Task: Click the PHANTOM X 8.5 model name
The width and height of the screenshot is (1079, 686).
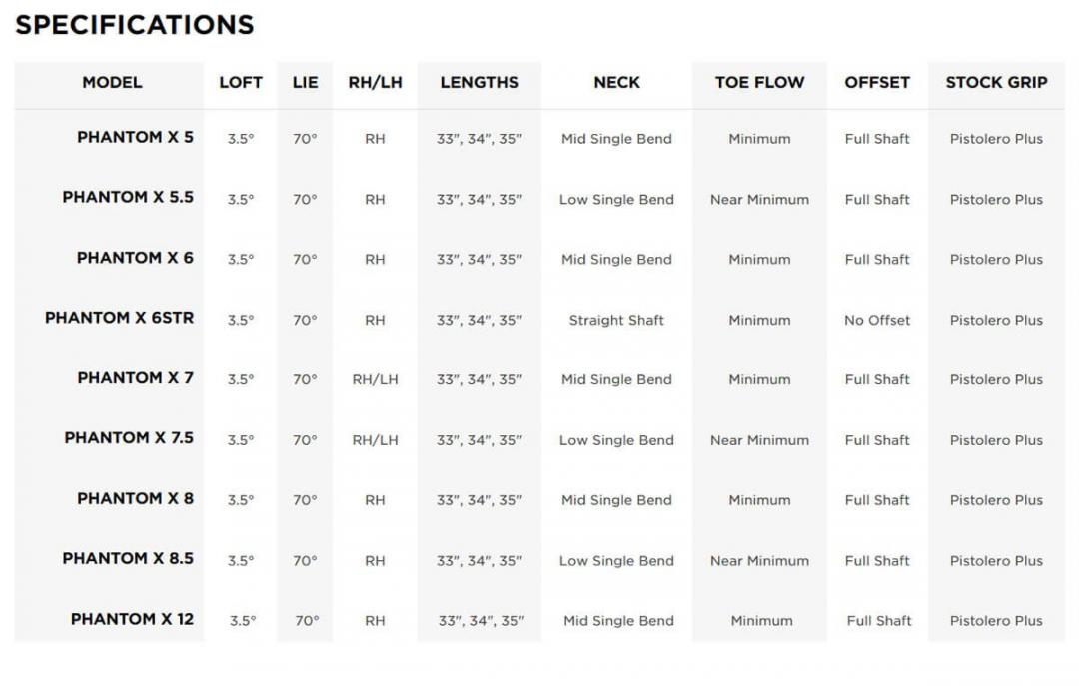Action: [128, 558]
